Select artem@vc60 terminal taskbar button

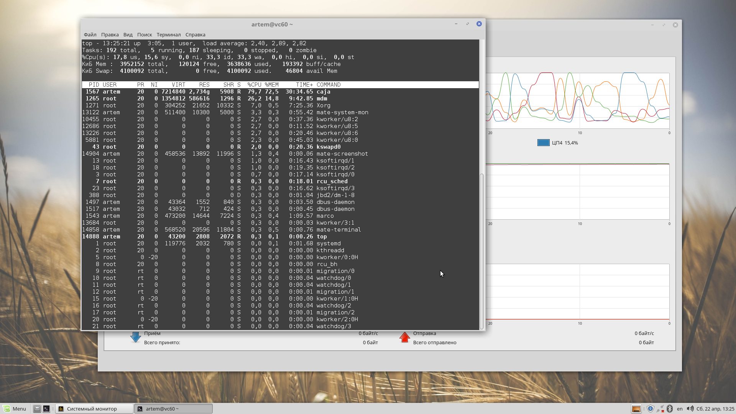tap(173, 409)
